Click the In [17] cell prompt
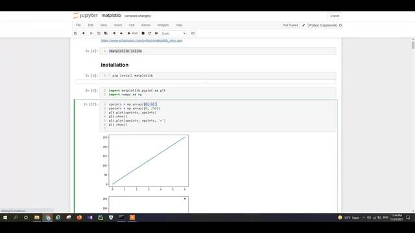Image resolution: width=415 pixels, height=233 pixels. point(91,104)
